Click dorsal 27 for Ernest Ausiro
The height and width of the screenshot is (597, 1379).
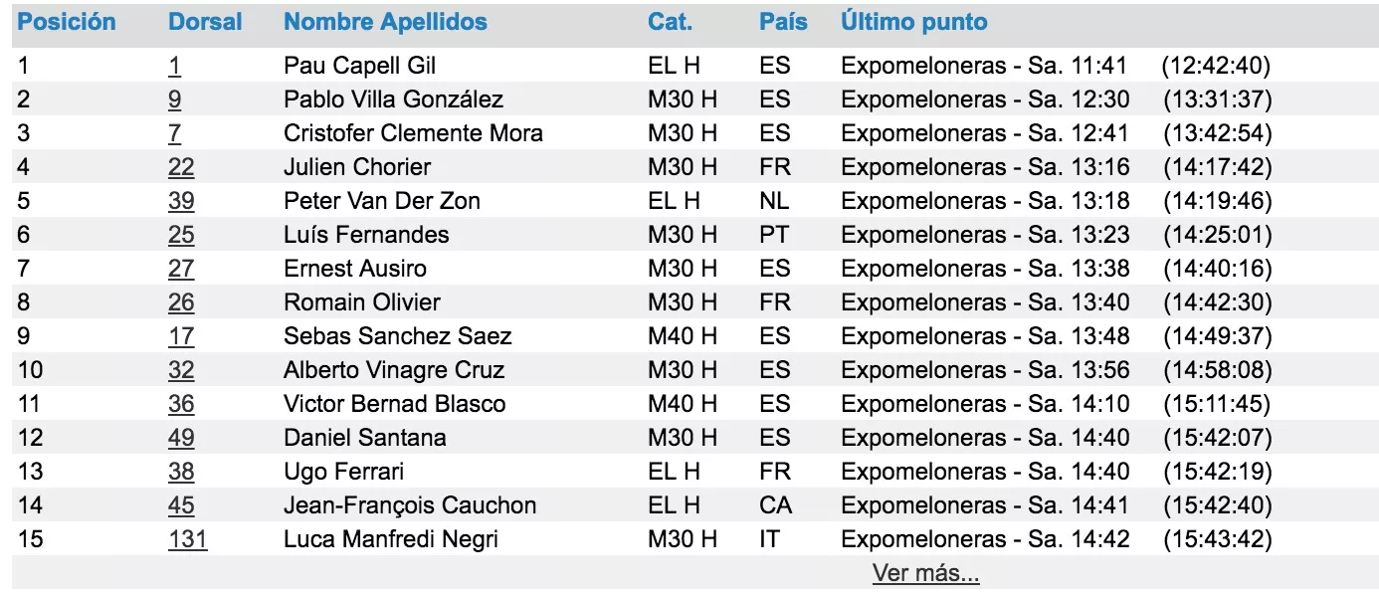(x=181, y=269)
